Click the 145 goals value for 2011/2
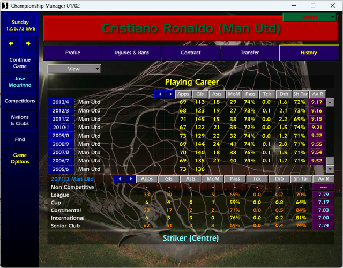The height and width of the screenshot is (268, 343). [x=200, y=119]
